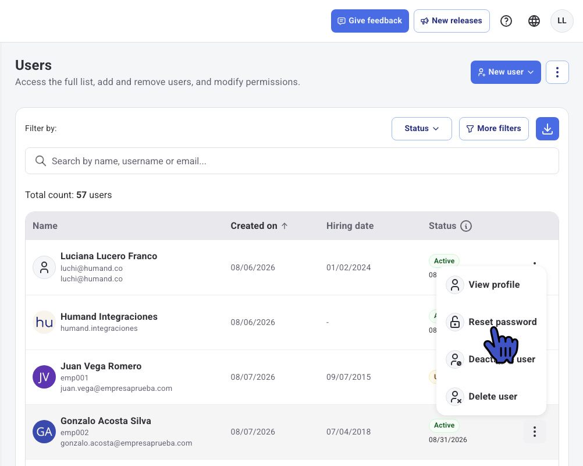Click the status date 08/31/2026
The image size is (583, 466).
click(x=447, y=440)
